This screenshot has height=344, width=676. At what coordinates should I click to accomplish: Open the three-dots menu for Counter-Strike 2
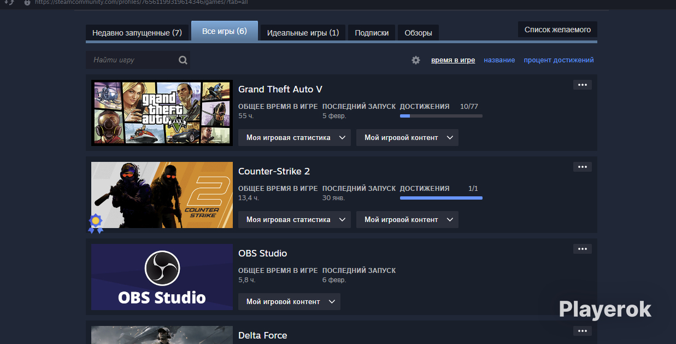(x=583, y=167)
